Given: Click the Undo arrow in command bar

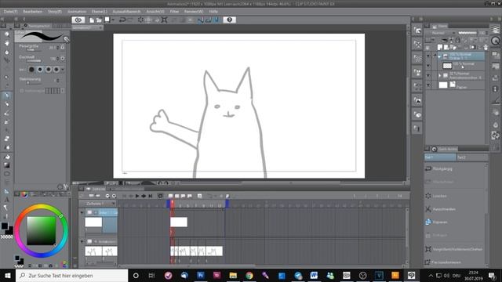Looking at the screenshot, I should click(x=122, y=20).
